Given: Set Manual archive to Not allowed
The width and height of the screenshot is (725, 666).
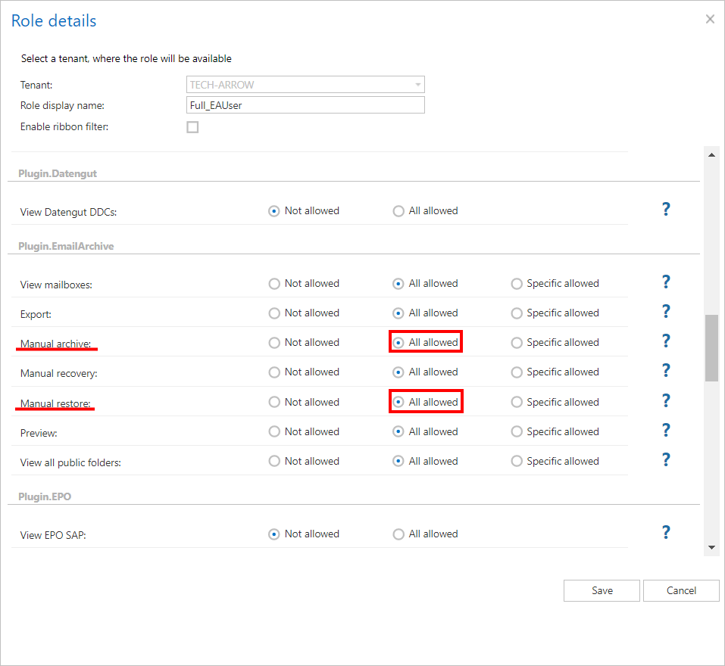Looking at the screenshot, I should click(274, 343).
